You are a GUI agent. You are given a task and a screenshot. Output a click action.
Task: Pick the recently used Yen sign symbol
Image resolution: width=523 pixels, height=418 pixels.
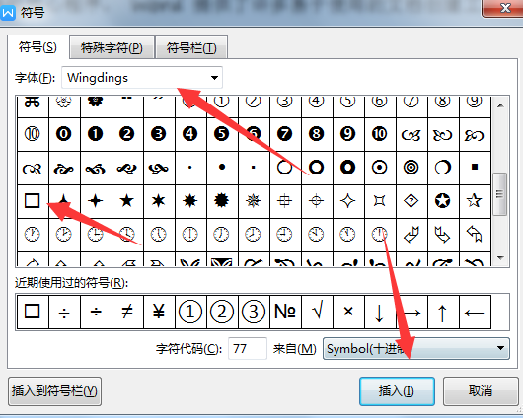pos(159,312)
